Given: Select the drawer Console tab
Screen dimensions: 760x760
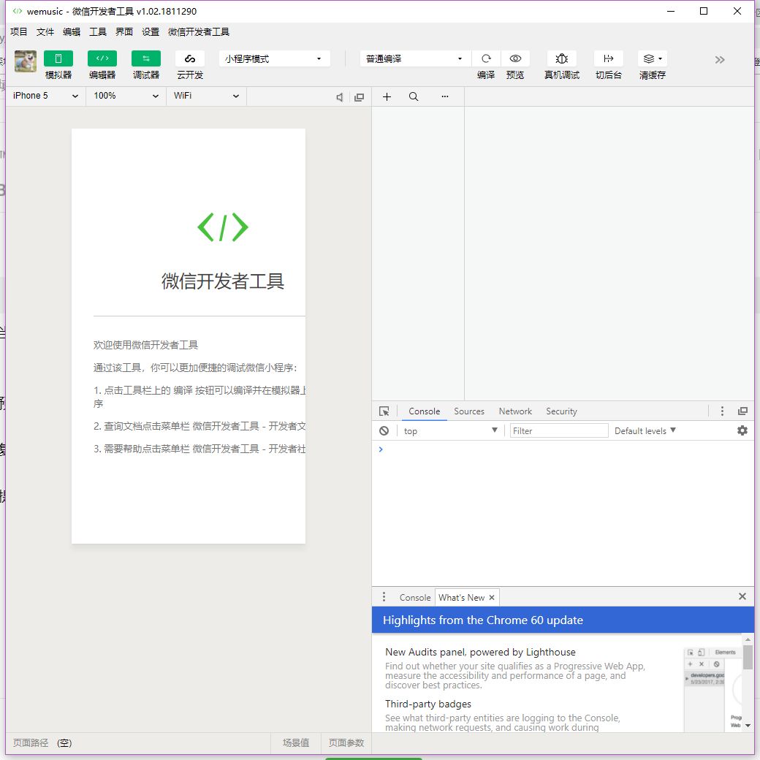Looking at the screenshot, I should (x=415, y=598).
